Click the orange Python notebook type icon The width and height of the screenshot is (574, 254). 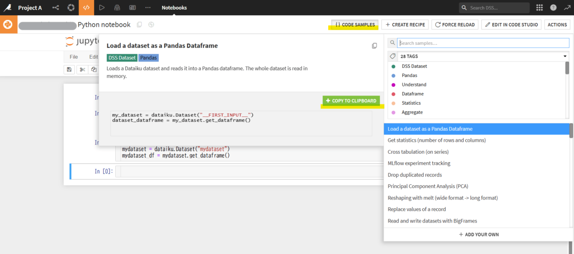point(9,24)
